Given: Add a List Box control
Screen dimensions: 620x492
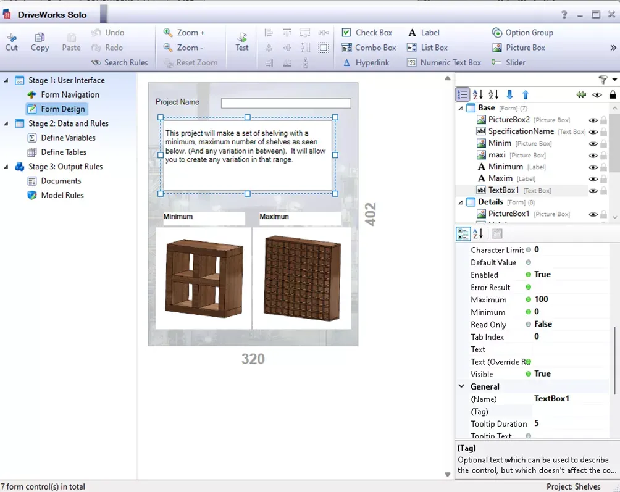Looking at the screenshot, I should [x=427, y=48].
